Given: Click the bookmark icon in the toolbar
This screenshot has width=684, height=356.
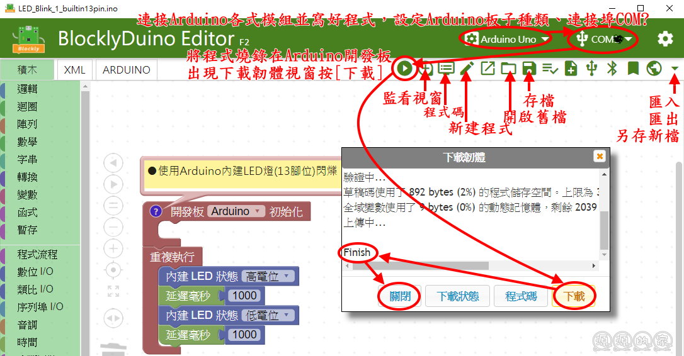Looking at the screenshot, I should pos(633,69).
